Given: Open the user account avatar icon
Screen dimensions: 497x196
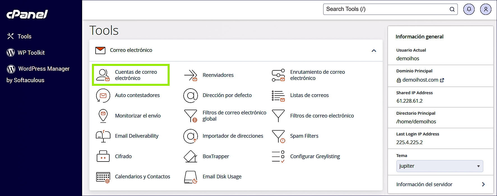Looking at the screenshot, I should [486, 9].
